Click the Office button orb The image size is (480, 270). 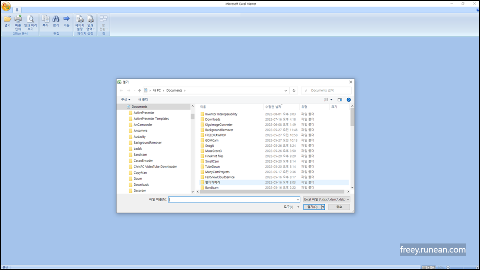(x=6, y=7)
